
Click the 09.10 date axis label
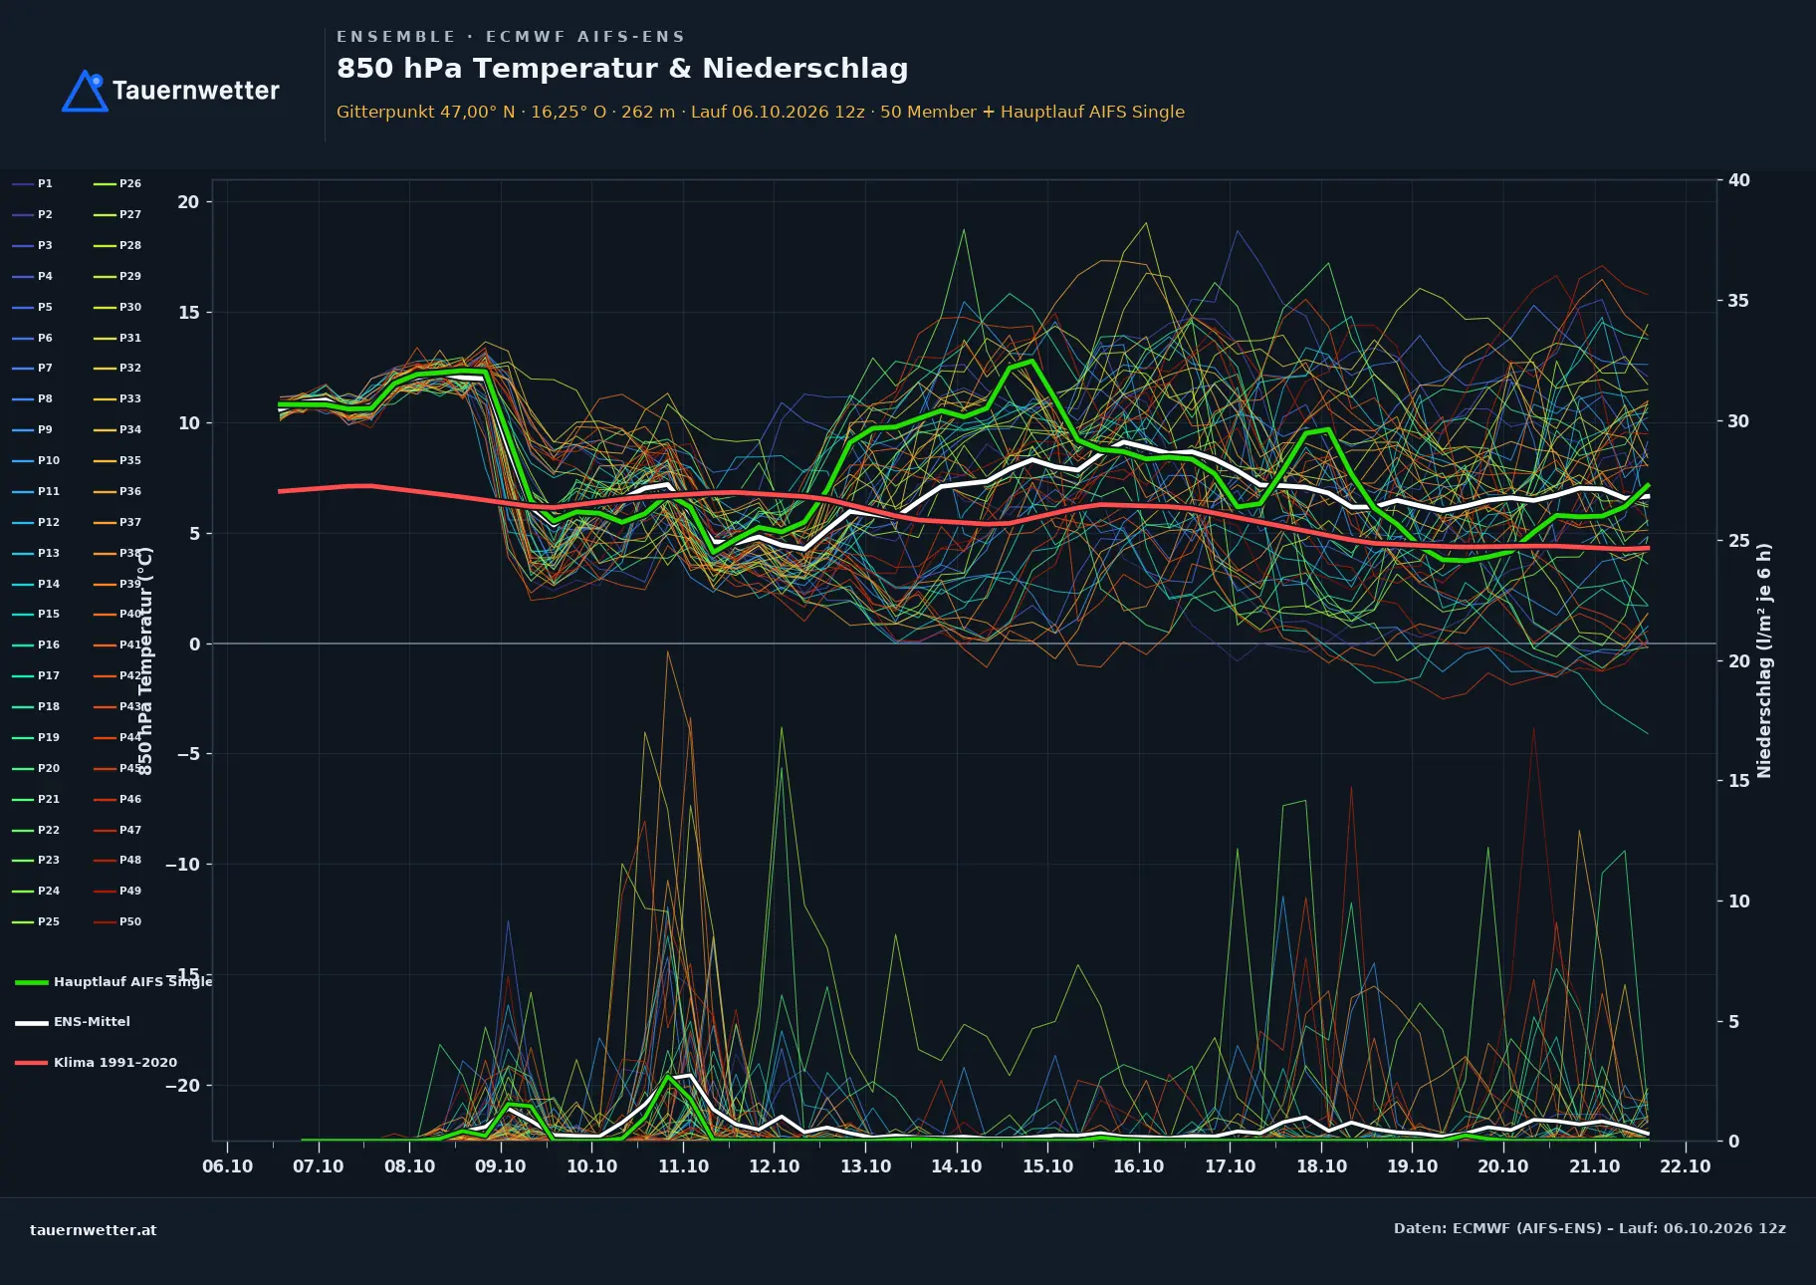point(501,1166)
